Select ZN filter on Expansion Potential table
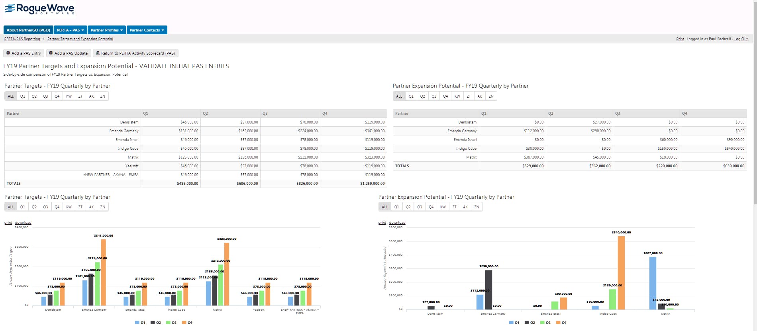Screen dimensions: 757x331 coord(491,96)
